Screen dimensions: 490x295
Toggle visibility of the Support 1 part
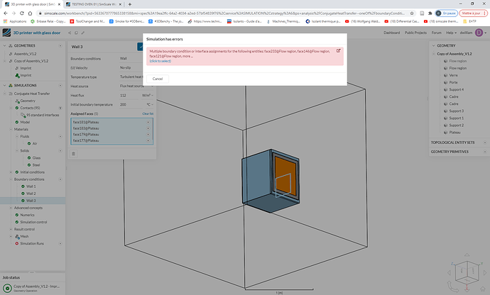coord(446,118)
